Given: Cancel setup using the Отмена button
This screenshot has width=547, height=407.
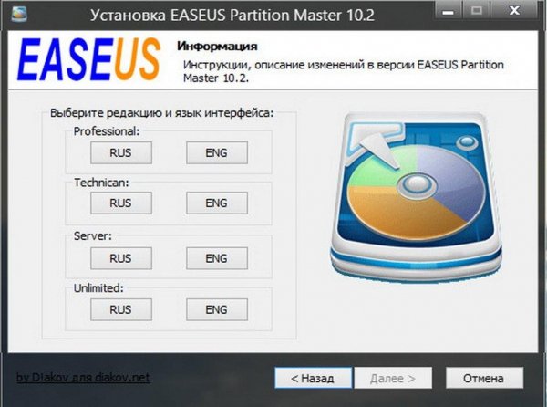Looking at the screenshot, I should [484, 378].
